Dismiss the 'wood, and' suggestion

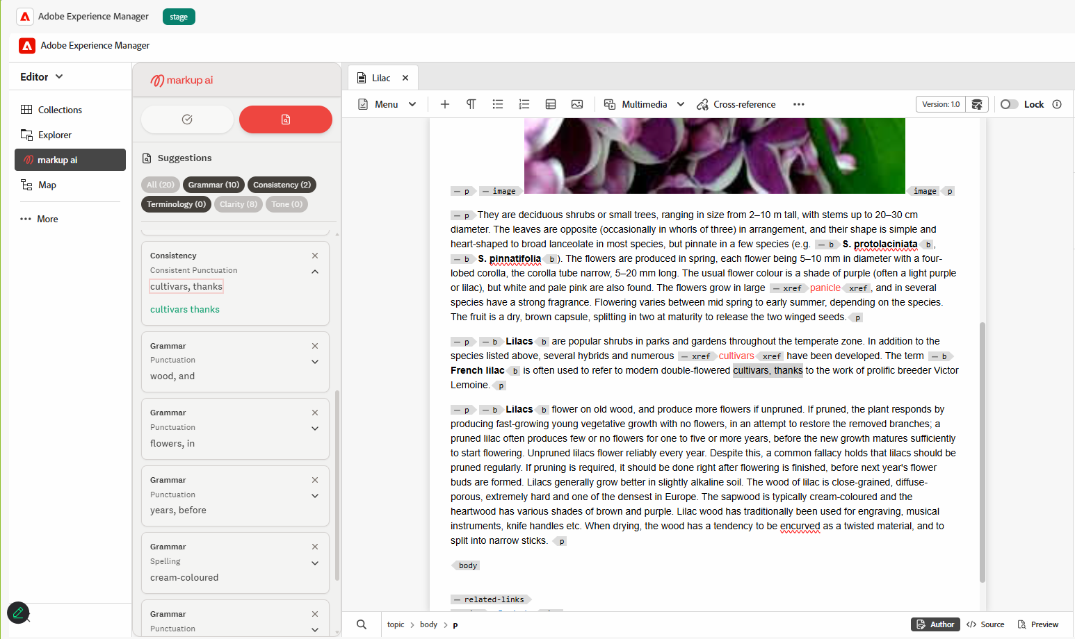[x=315, y=346]
